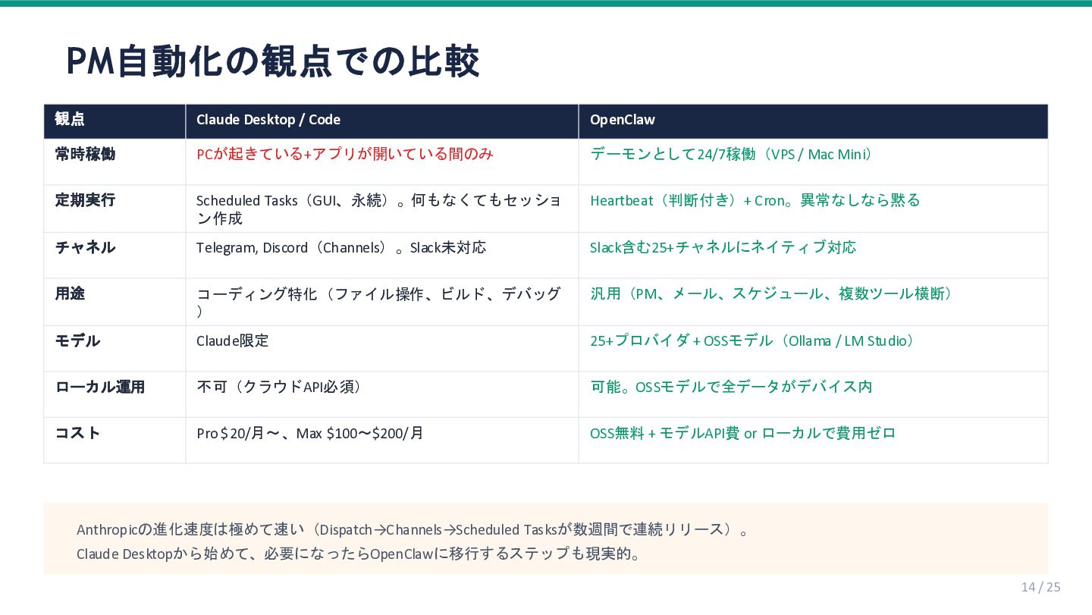Image resolution: width=1092 pixels, height=615 pixels.
Task: Click the "Telegram, Discord（Channels）" cell
Action: click(340, 248)
